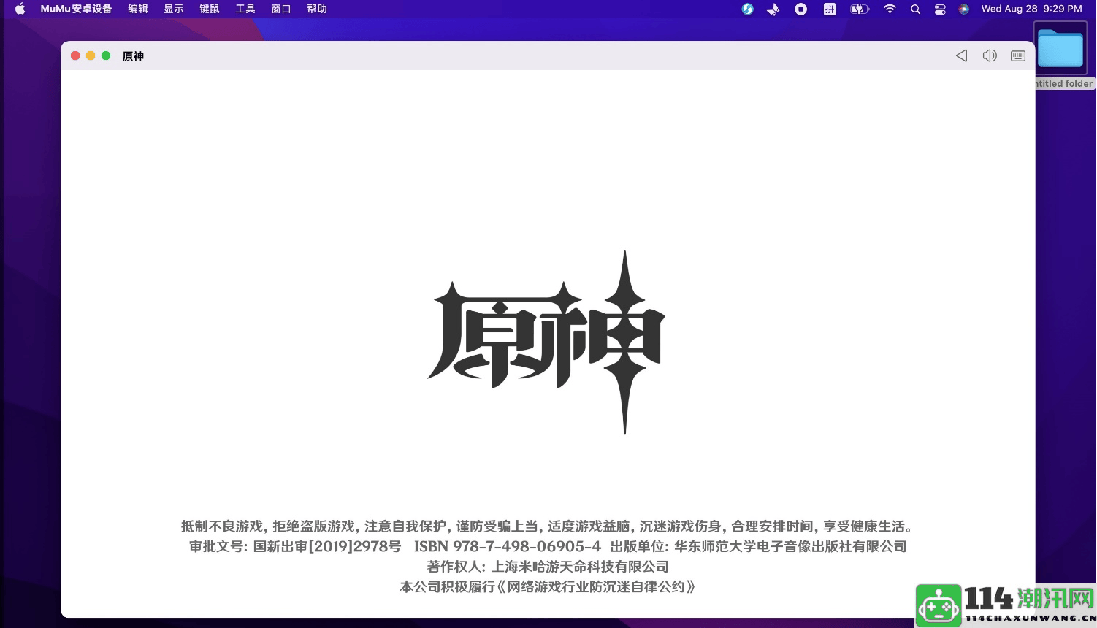Click the Siri icon in menu bar
This screenshot has width=1097, height=628.
pos(964,9)
